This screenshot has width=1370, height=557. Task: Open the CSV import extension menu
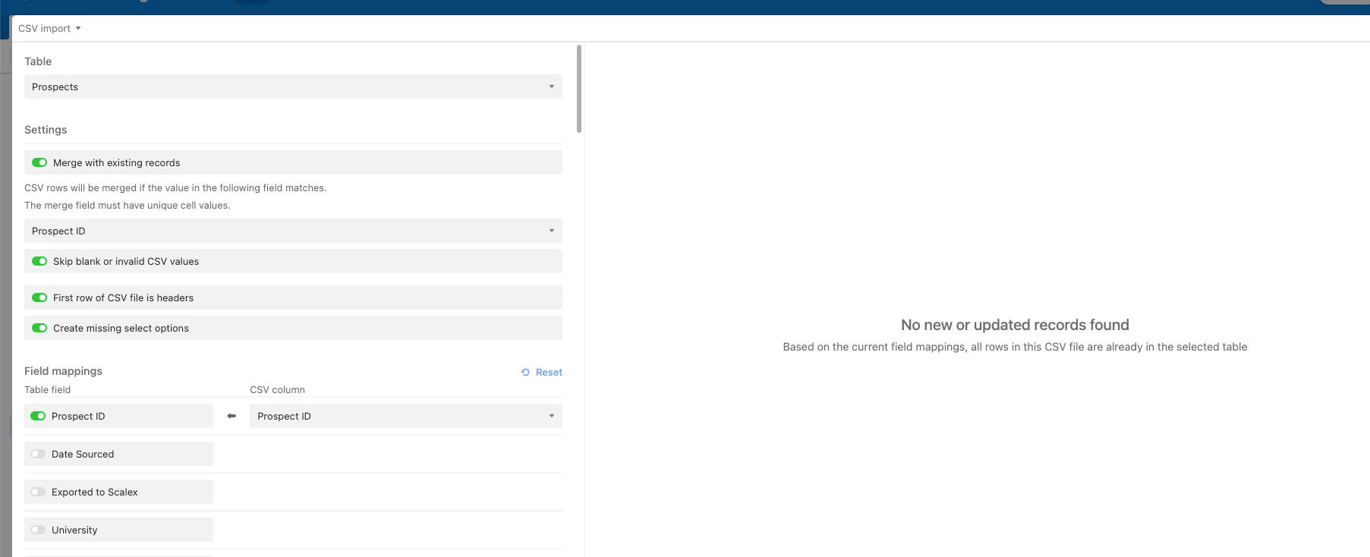[49, 28]
